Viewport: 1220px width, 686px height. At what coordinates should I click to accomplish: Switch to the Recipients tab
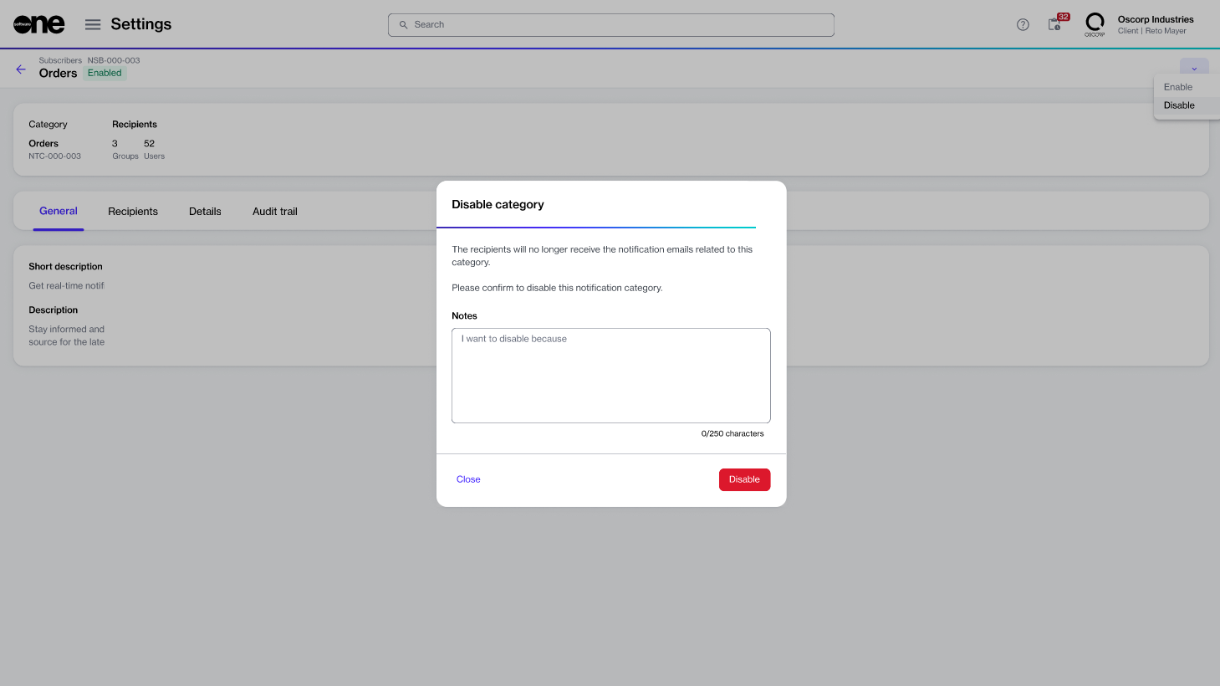click(133, 212)
